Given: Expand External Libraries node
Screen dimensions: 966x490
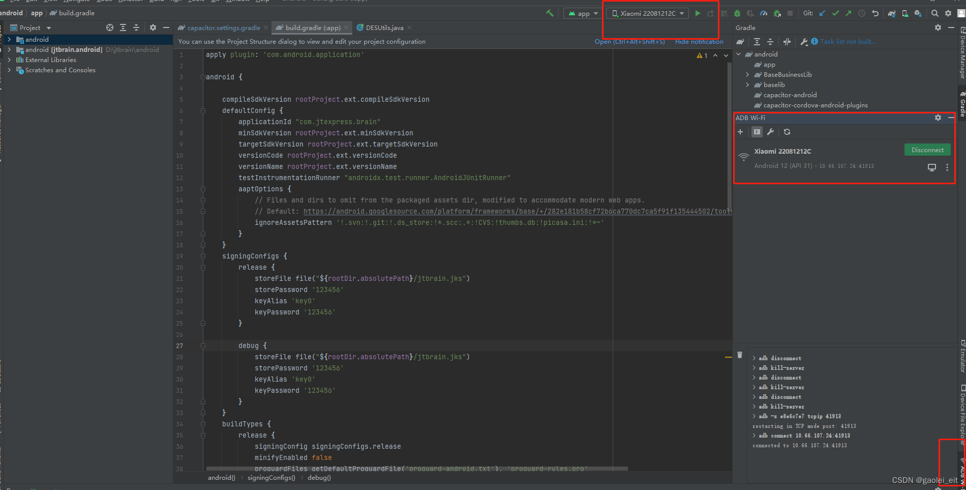Looking at the screenshot, I should (x=9, y=60).
